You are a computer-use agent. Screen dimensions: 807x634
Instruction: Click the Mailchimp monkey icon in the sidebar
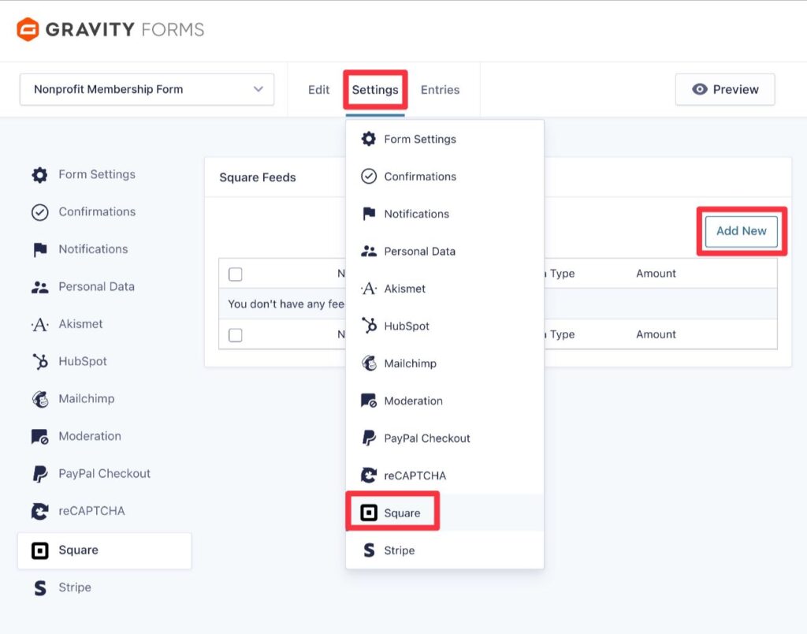pos(39,399)
